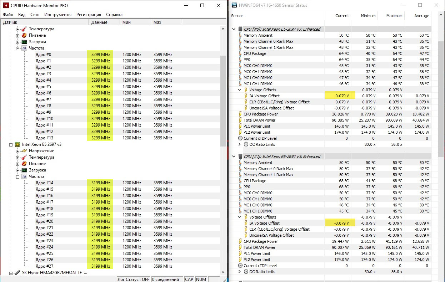This screenshot has width=445, height=282.
Task: Collapse the first Частота node in HWMonitor
Action: click(18, 48)
